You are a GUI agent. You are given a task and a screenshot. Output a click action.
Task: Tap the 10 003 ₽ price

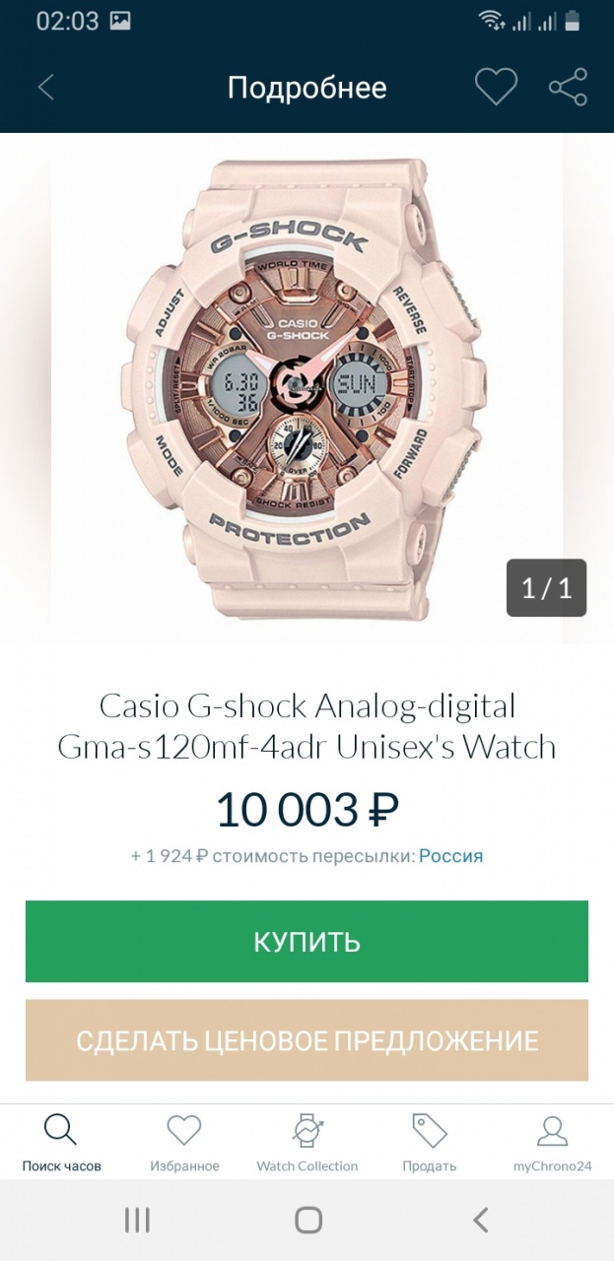pos(307,810)
